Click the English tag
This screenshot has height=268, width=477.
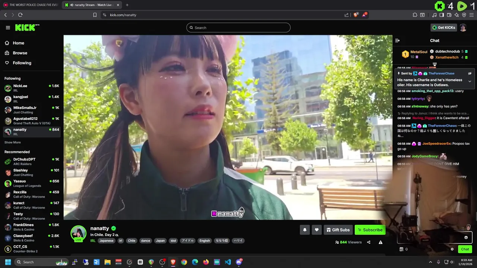205,241
